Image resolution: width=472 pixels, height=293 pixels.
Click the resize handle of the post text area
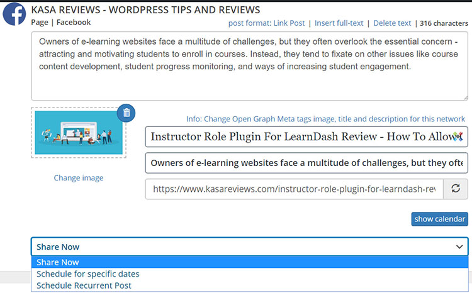coord(465,97)
